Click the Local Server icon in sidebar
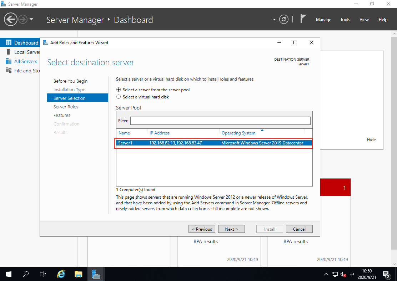 point(8,52)
